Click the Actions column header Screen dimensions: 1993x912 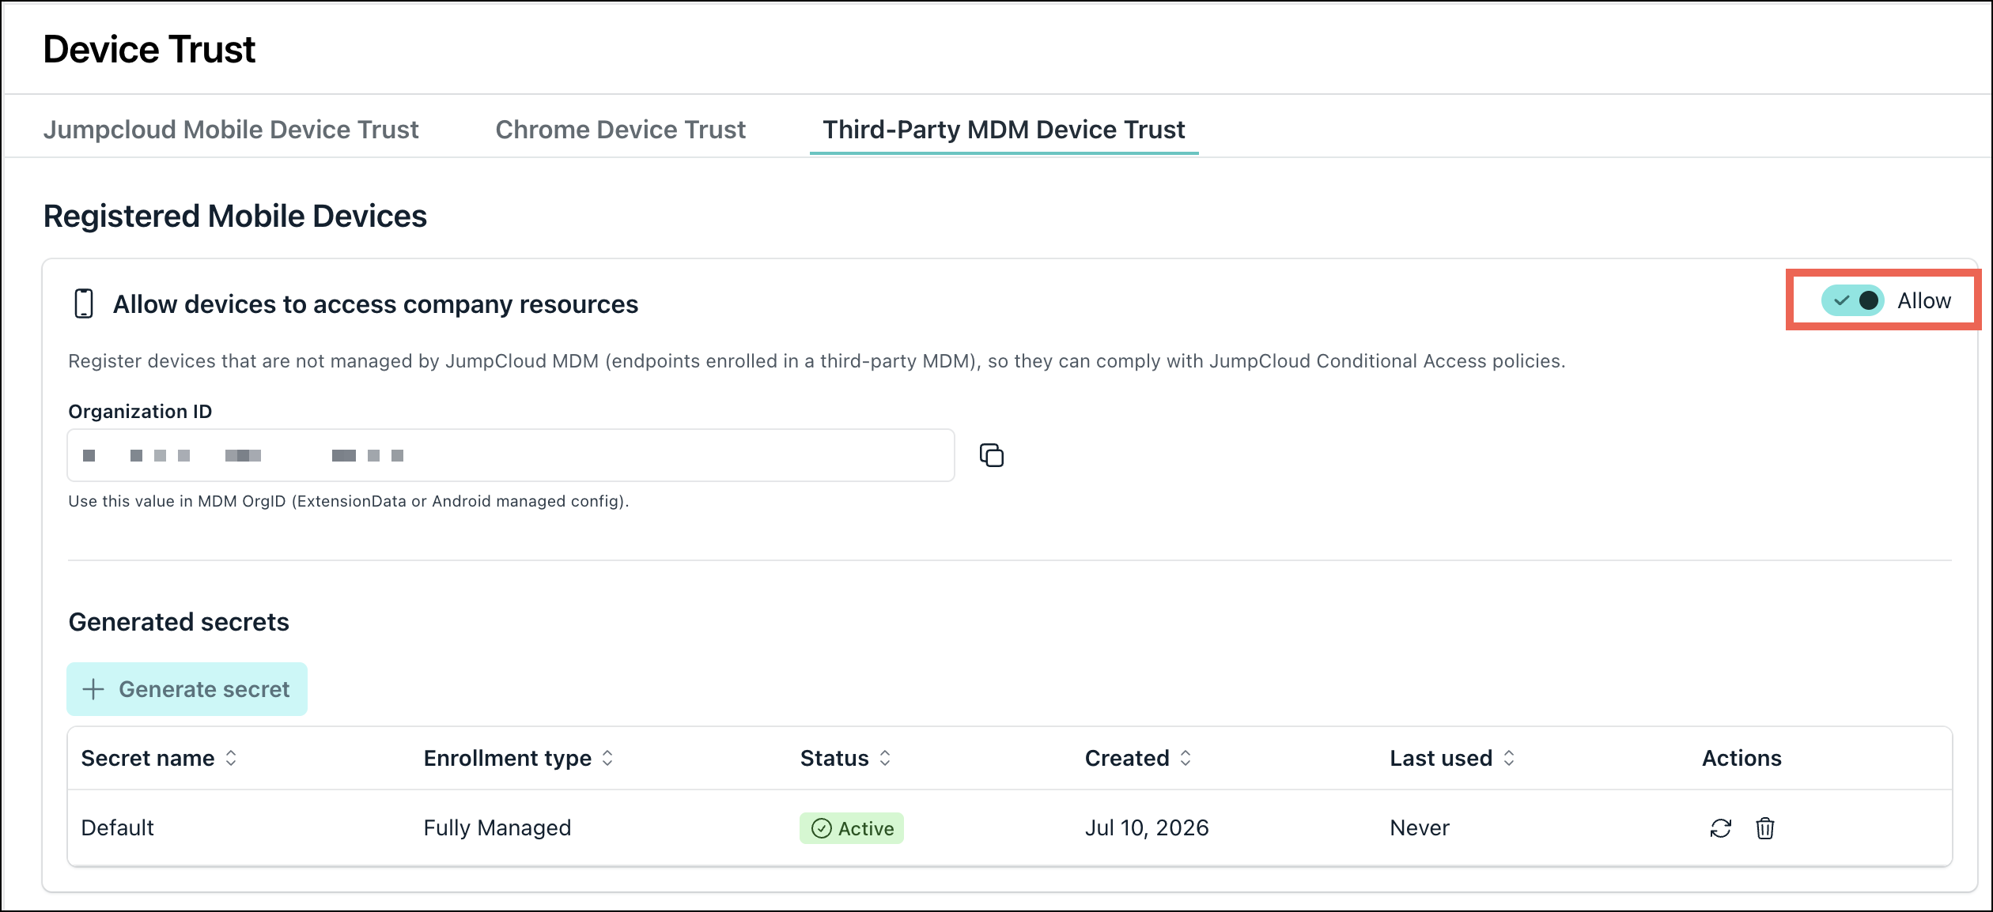tap(1742, 758)
